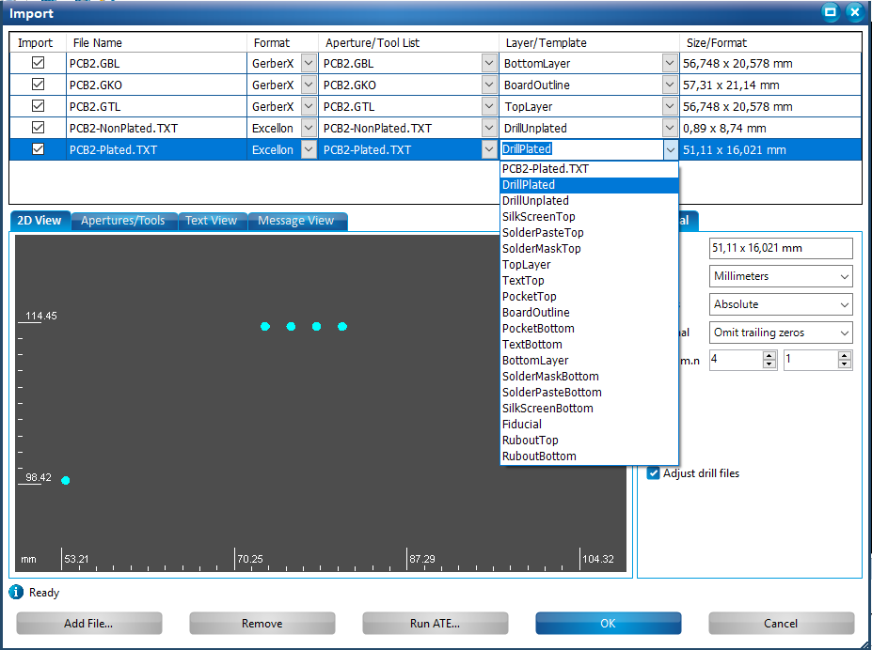Choose SolderMaskTop from the layer list
872x650 pixels.
(x=542, y=249)
